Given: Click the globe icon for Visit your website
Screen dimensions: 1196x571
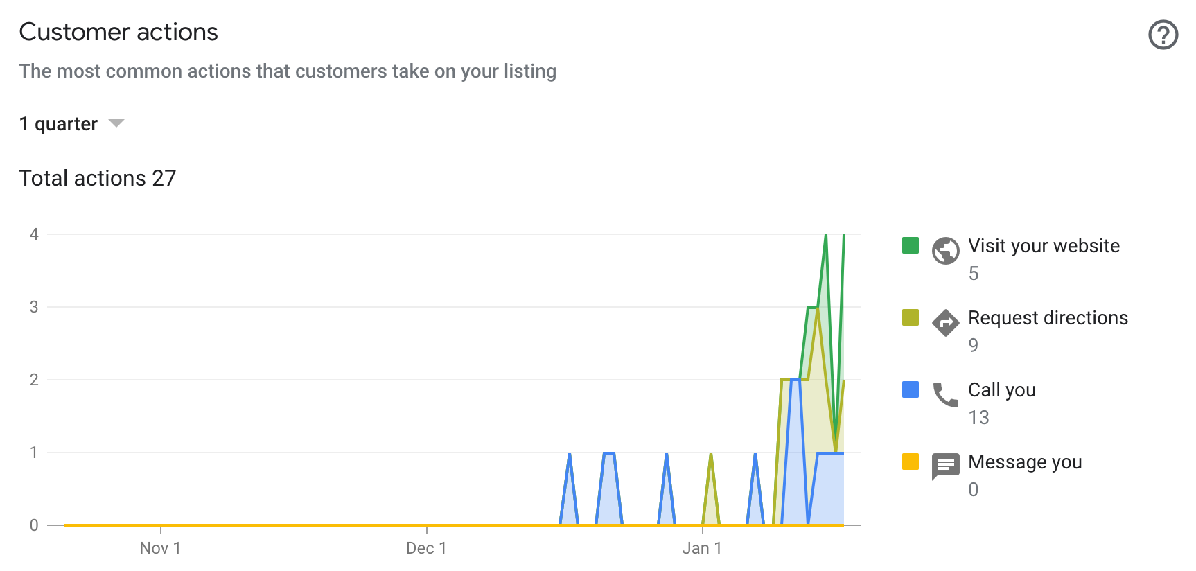Looking at the screenshot, I should click(947, 250).
